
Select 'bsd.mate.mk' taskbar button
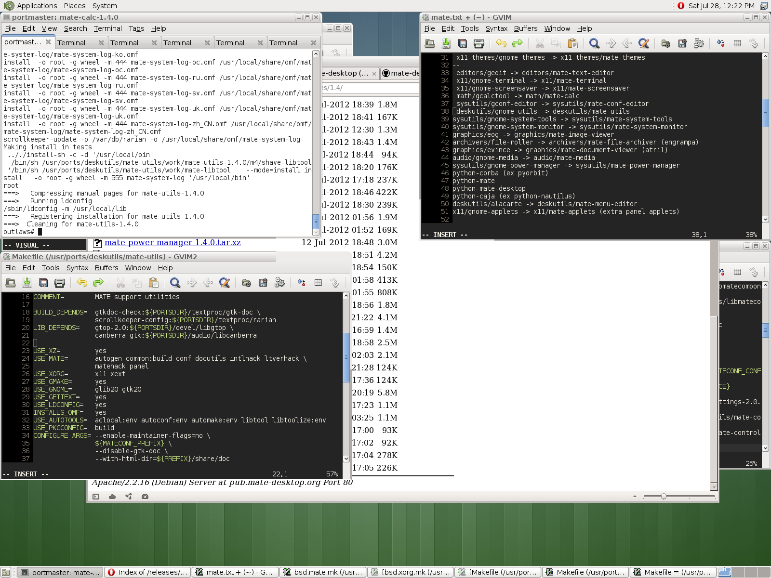pyautogui.click(x=323, y=572)
